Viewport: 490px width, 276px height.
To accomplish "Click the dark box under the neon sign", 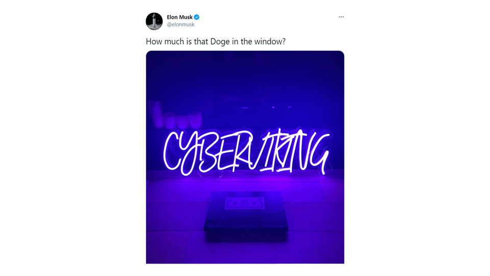I will click(x=246, y=216).
